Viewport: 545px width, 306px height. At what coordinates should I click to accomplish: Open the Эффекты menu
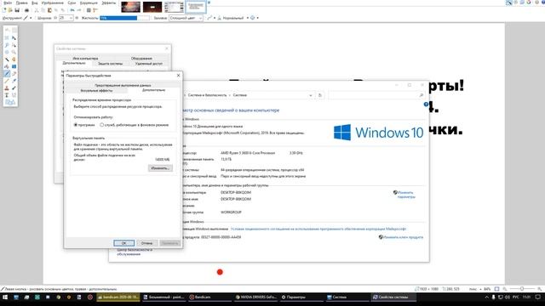[109, 3]
